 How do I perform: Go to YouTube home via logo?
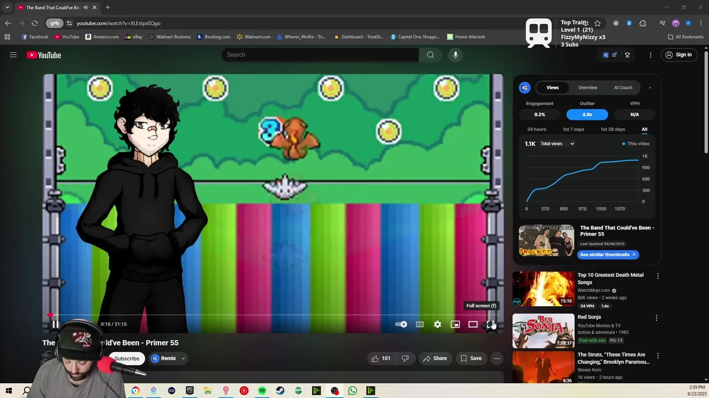point(44,55)
